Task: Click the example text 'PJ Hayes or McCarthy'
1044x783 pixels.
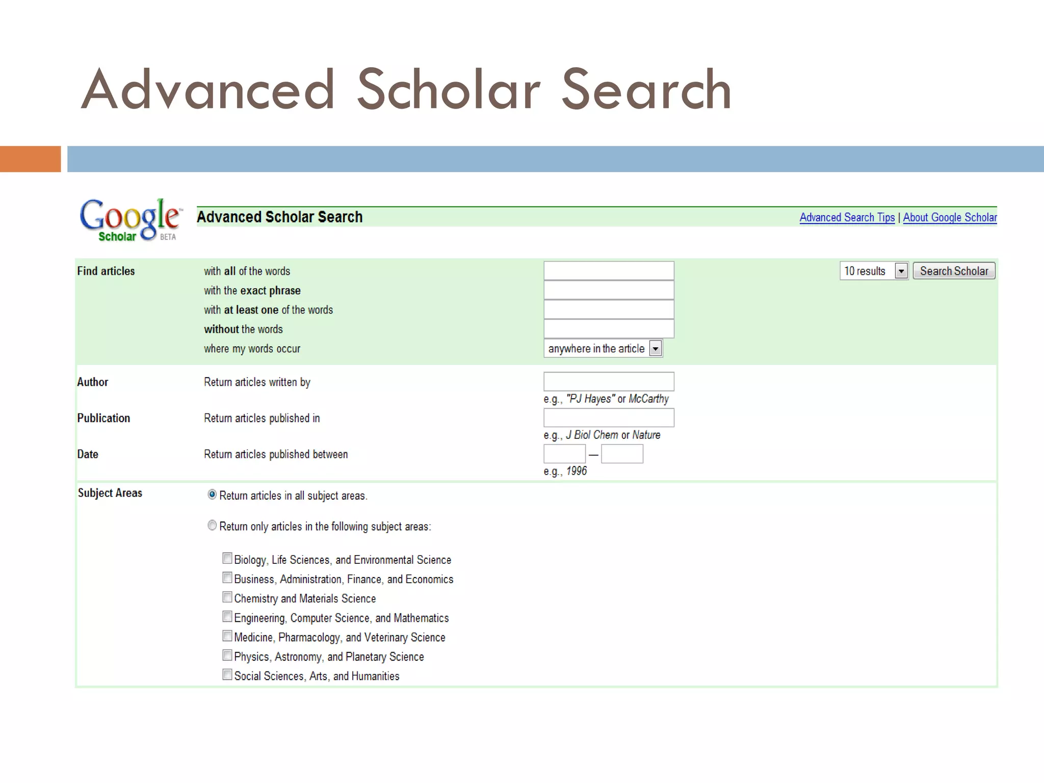Action: click(x=618, y=399)
